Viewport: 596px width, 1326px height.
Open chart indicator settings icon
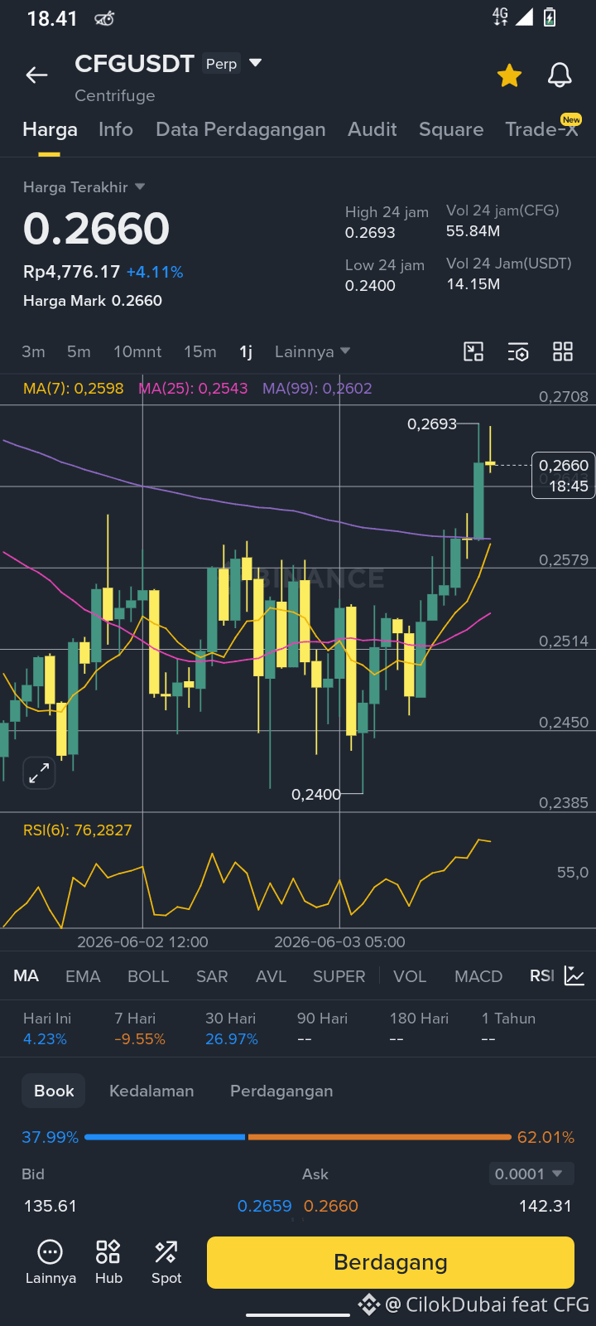tap(518, 351)
